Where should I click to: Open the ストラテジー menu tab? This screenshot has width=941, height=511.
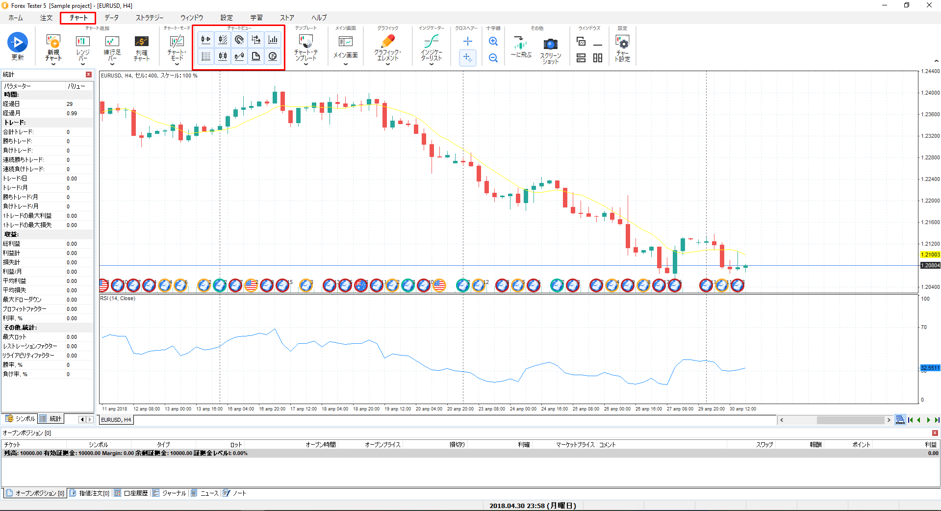coord(150,18)
